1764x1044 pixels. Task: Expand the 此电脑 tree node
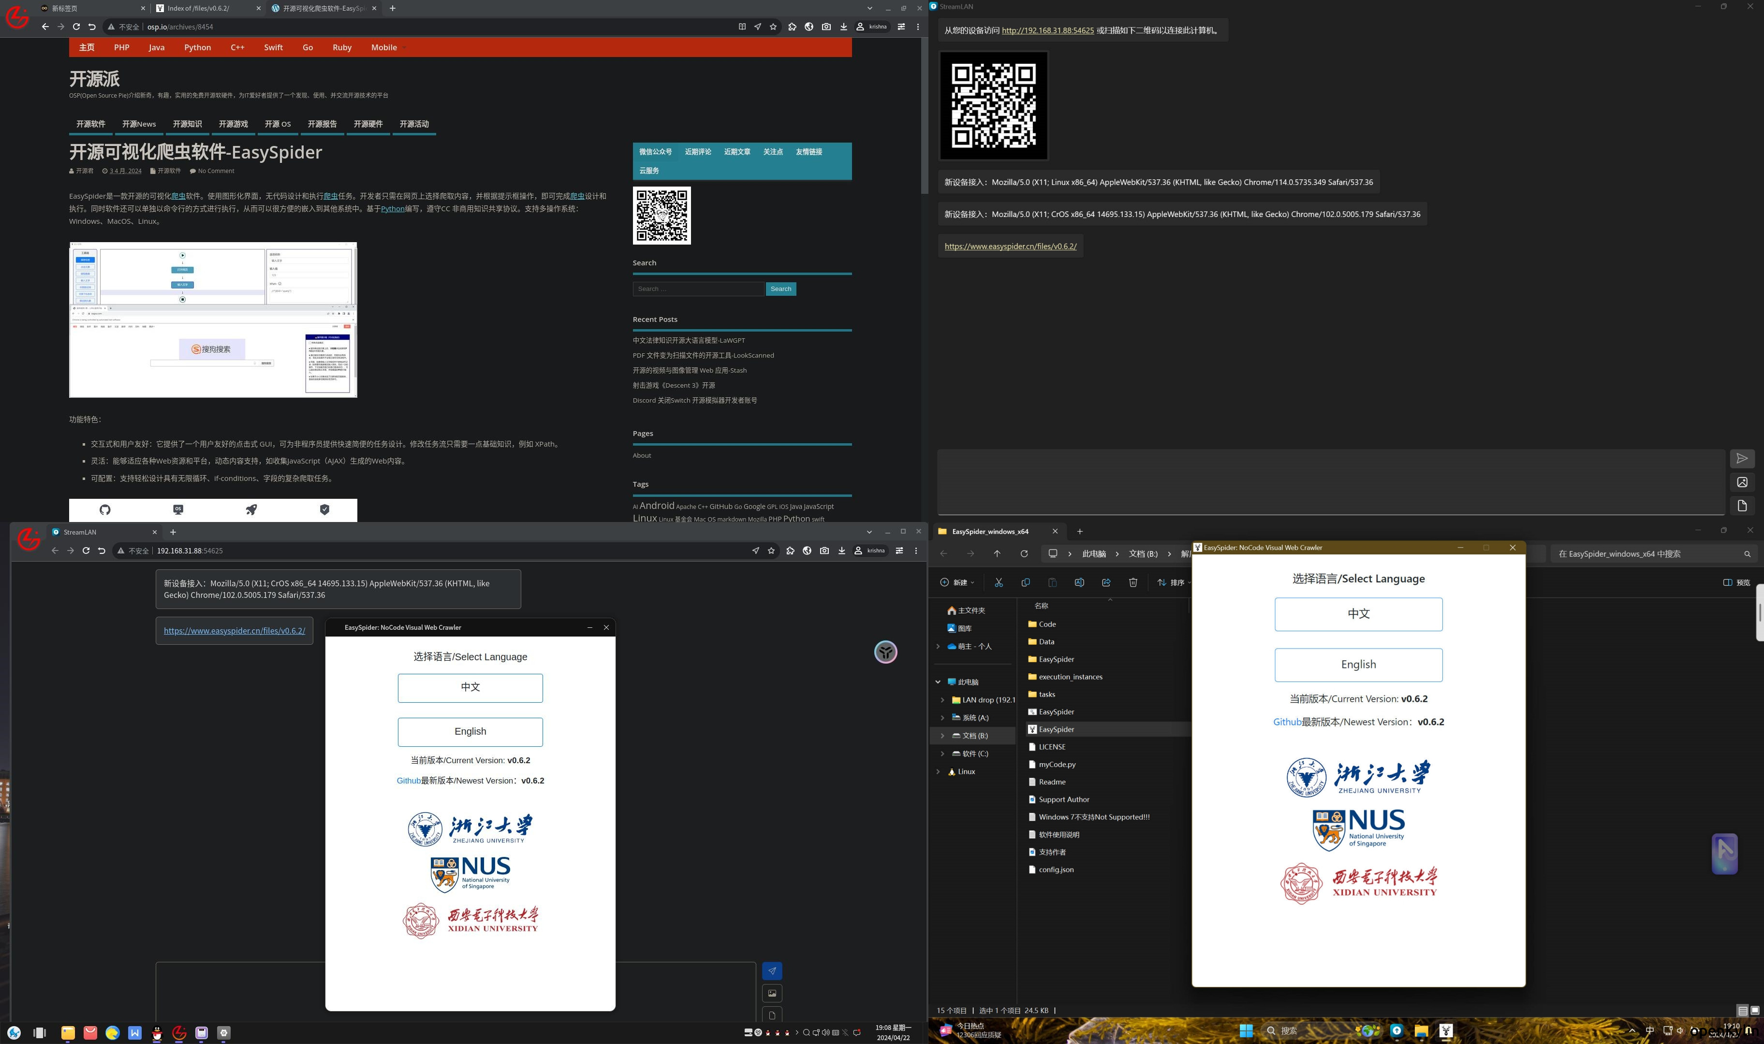coord(938,681)
